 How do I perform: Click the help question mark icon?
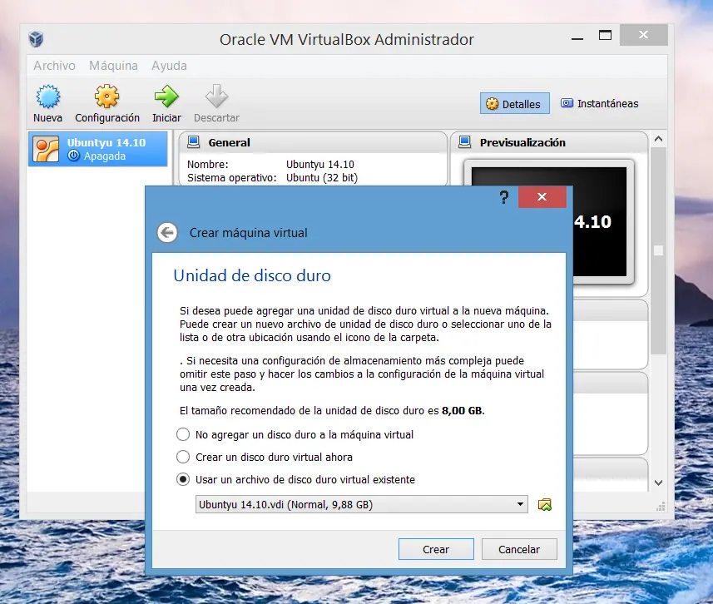(503, 197)
